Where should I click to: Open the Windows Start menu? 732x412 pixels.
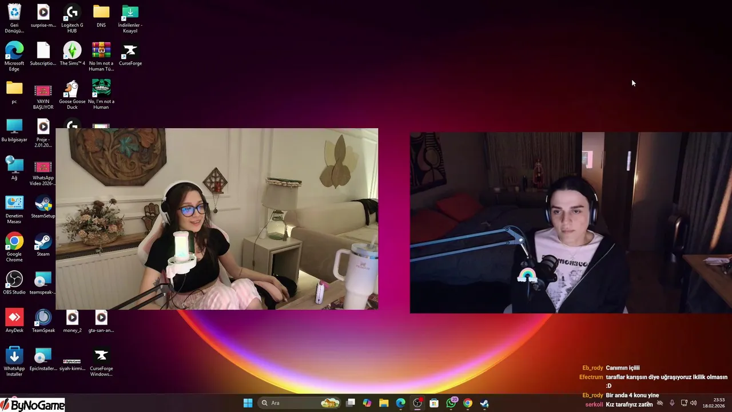248,403
